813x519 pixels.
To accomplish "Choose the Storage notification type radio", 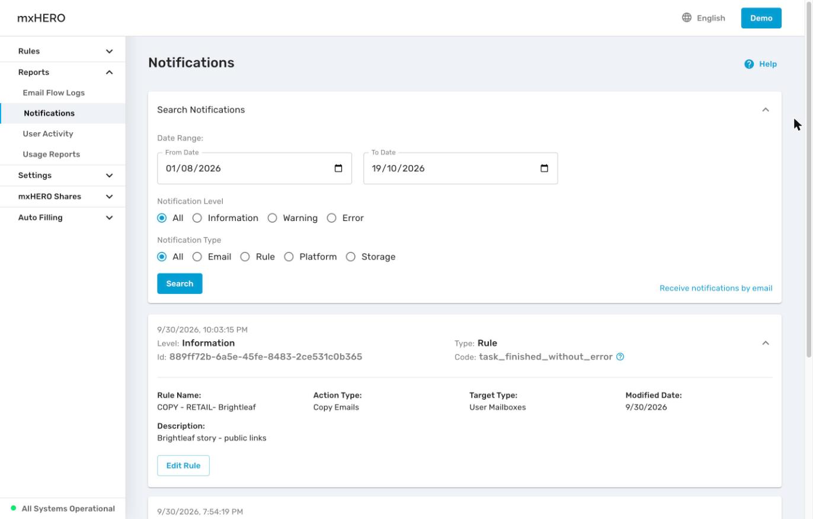I will tap(351, 257).
